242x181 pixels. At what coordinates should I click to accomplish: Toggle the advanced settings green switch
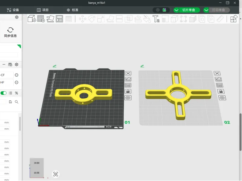[x=3, y=93]
